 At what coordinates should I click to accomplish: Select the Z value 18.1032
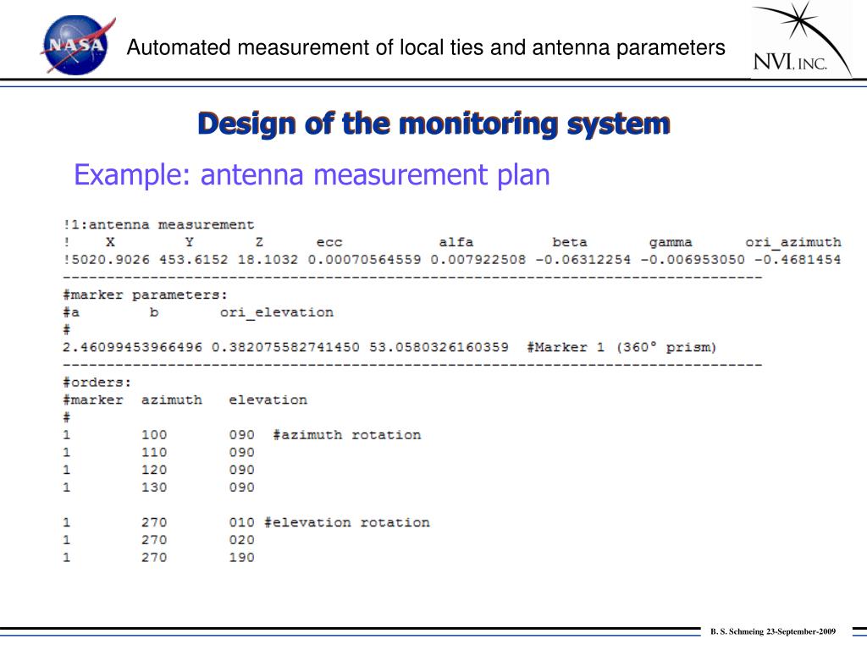coord(268,260)
